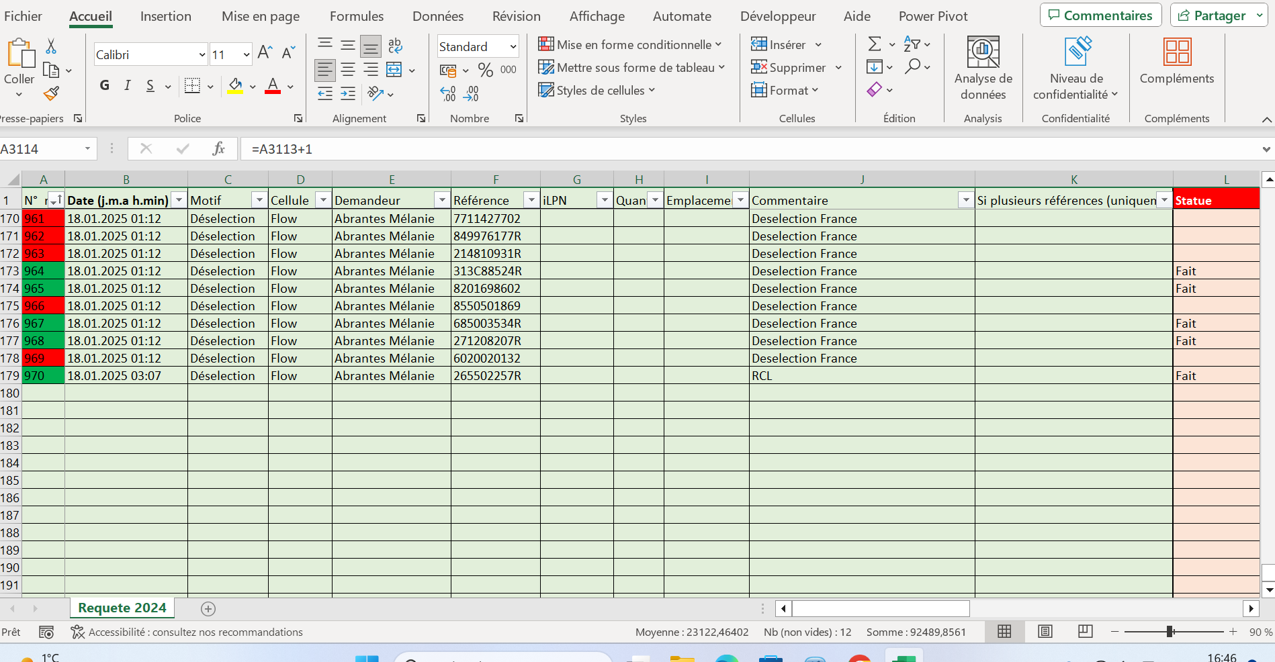1275x662 pixels.
Task: Switch to Page Layout view in status bar
Action: coord(1045,632)
